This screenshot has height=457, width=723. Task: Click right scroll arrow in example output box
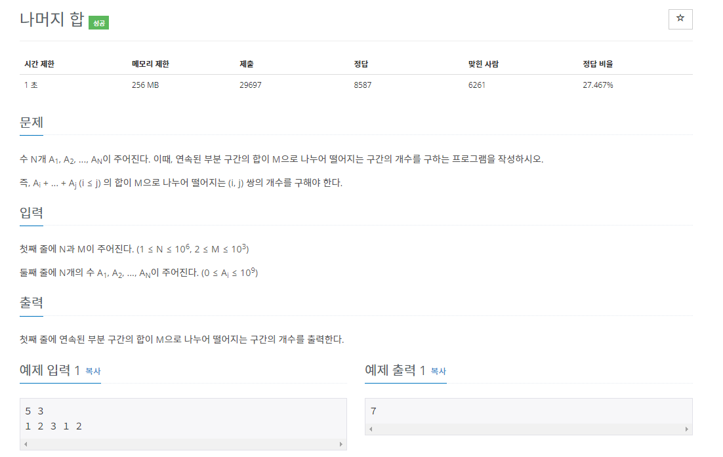click(686, 429)
